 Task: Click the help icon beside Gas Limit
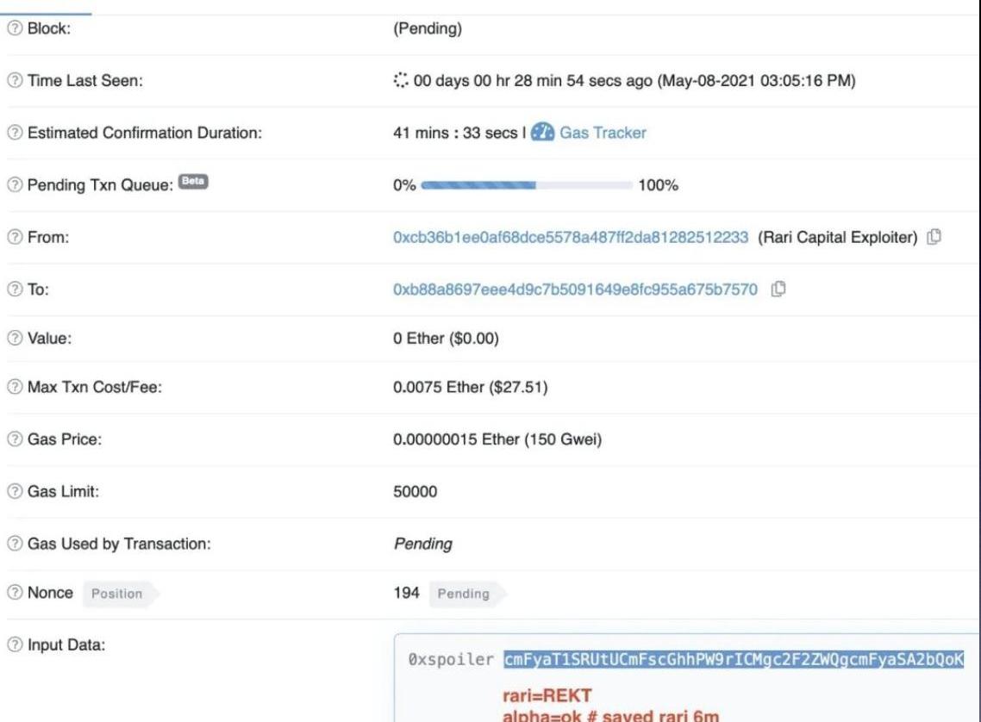[x=13, y=492]
